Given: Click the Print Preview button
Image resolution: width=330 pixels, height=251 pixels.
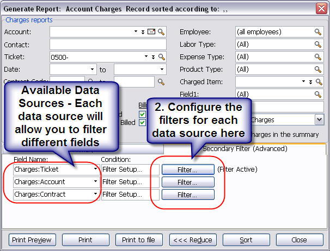Looking at the screenshot, I should tap(32, 240).
